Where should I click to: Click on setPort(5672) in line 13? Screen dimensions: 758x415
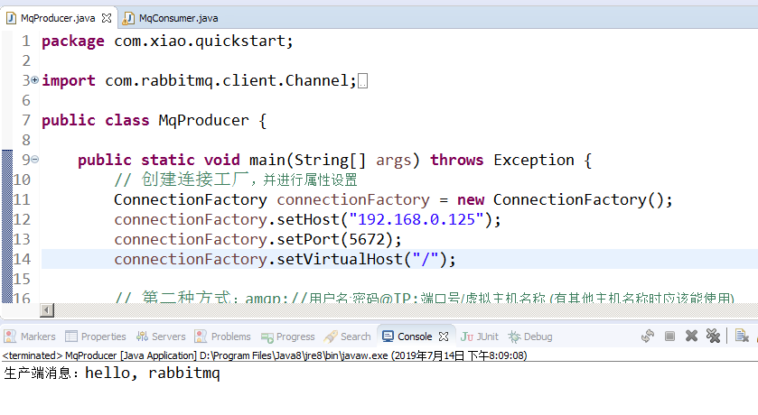tap(334, 239)
